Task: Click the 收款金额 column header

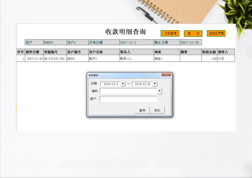Action: coord(209,52)
